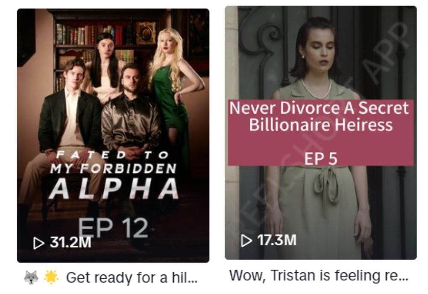Open the Never Divorce A Secret Billionaire Heiress video
The width and height of the screenshot is (428, 294).
(321, 133)
